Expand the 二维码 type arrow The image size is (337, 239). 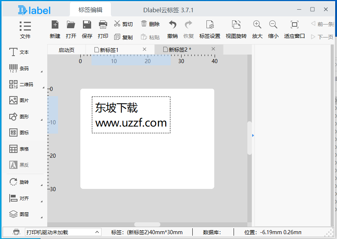point(43,87)
